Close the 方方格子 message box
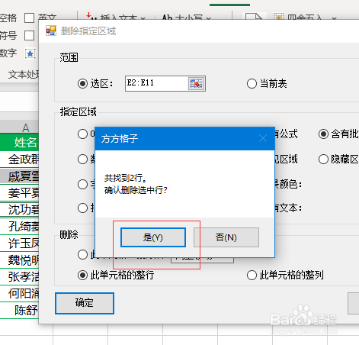Viewport: 359px width, 345px height. tap(263, 138)
